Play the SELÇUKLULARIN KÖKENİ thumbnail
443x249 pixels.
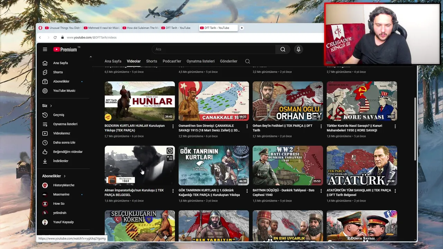(x=140, y=226)
